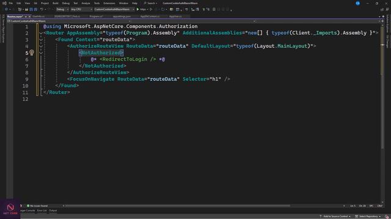391x219 pixels.
Task: Click Start Without Debugging outline play icon
Action: point(151,10)
